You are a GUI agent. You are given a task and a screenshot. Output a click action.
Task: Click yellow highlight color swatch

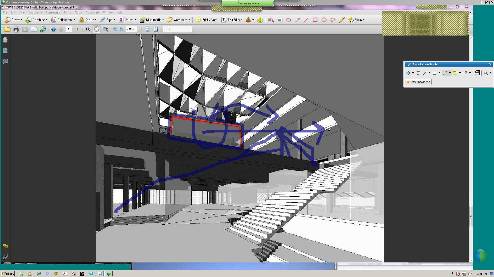[455, 73]
